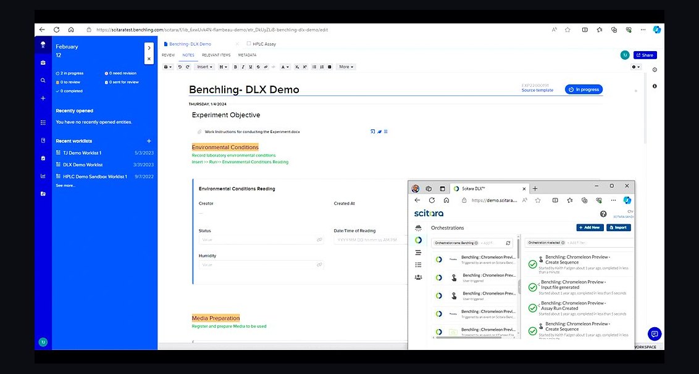Insert bulleted list
Viewport: 699px width, 374px height.
(314, 67)
